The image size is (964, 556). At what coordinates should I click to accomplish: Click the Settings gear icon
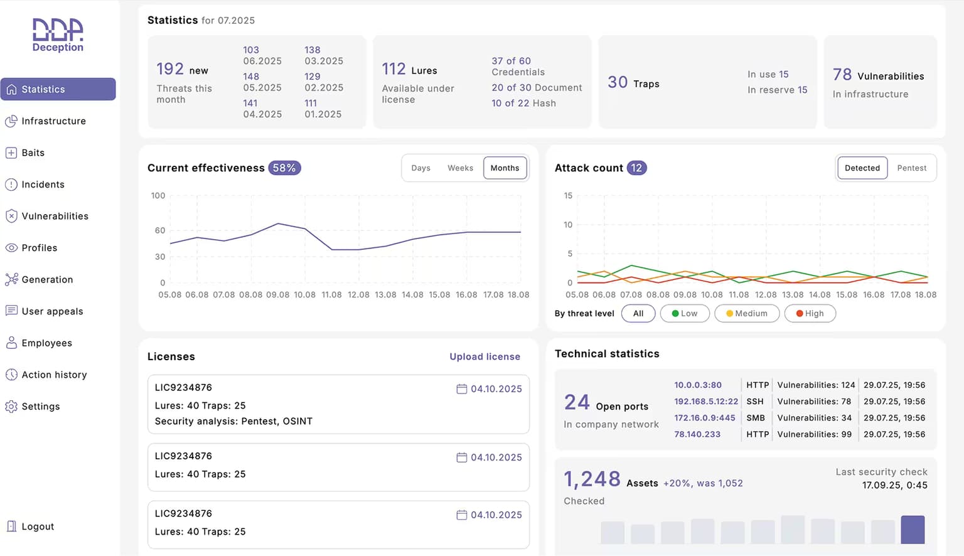pos(11,407)
